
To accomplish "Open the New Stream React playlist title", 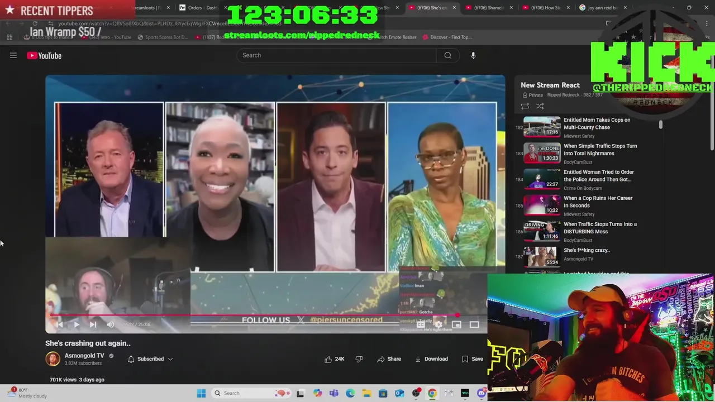I will click(550, 85).
